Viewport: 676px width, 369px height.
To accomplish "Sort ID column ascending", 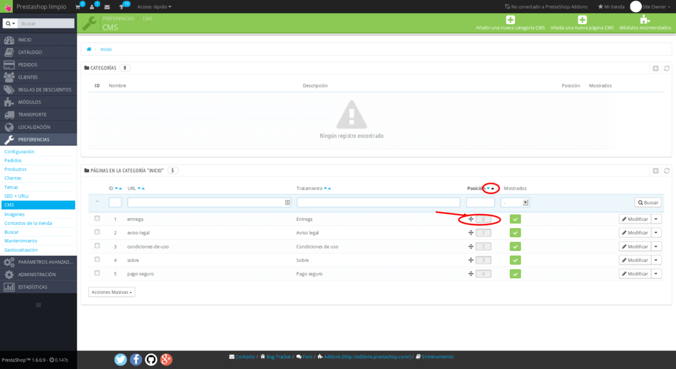I will pyautogui.click(x=120, y=189).
